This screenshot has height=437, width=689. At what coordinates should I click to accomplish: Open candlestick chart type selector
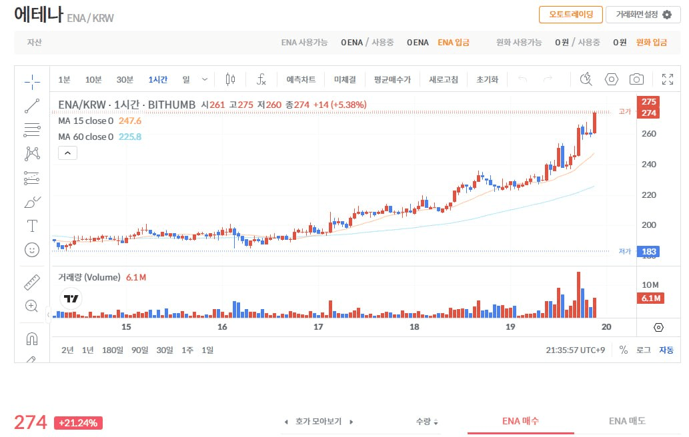click(x=230, y=79)
